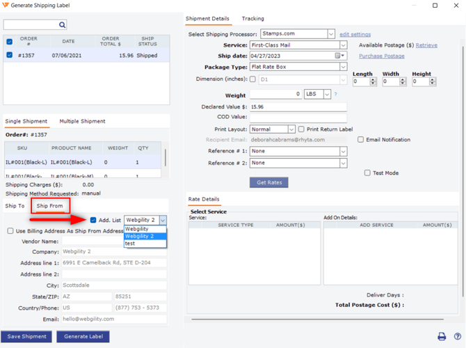Click the search magnifier icon
The width and height of the screenshot is (466, 348).
(63, 25)
